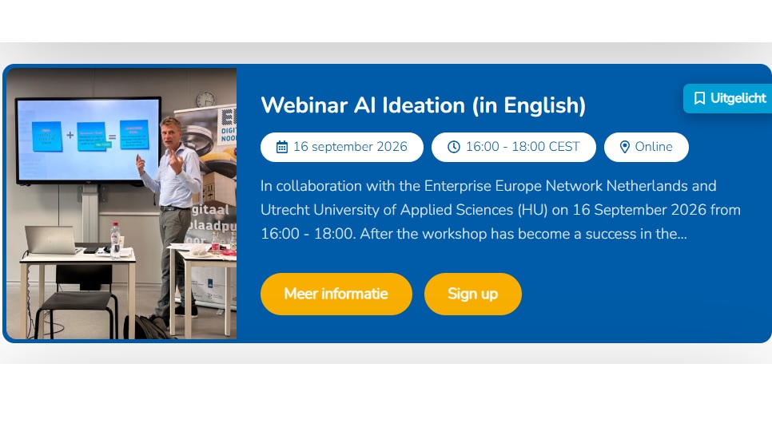The image size is (772, 423).
Task: Click the laptop shown in the photo
Action: tap(51, 239)
